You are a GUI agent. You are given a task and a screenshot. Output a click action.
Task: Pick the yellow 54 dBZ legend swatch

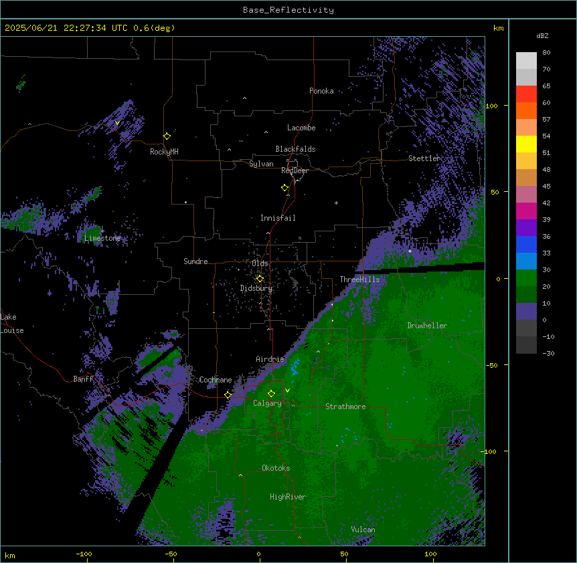pos(526,144)
